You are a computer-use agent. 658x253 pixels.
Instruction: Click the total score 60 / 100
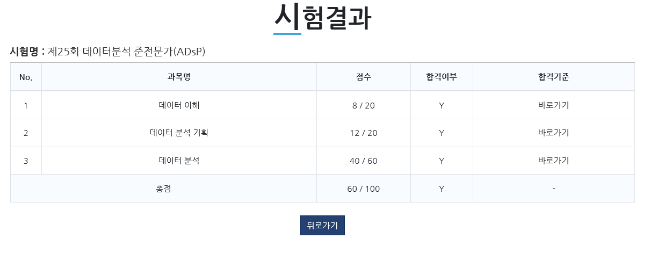tap(363, 189)
